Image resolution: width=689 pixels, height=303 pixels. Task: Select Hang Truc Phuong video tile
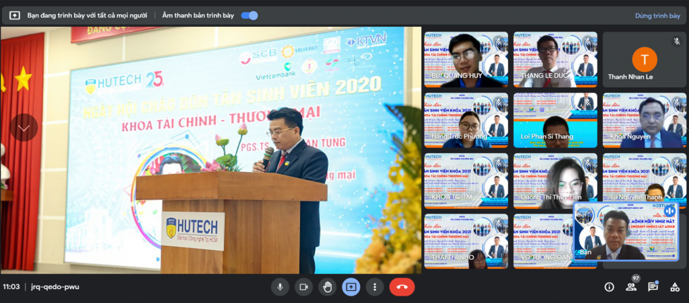click(x=466, y=120)
